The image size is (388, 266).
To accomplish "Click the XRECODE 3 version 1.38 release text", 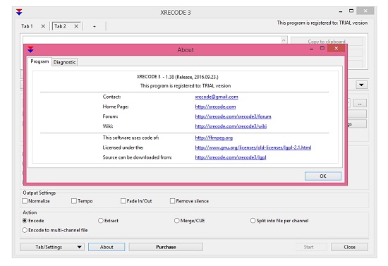I will pyautogui.click(x=177, y=77).
